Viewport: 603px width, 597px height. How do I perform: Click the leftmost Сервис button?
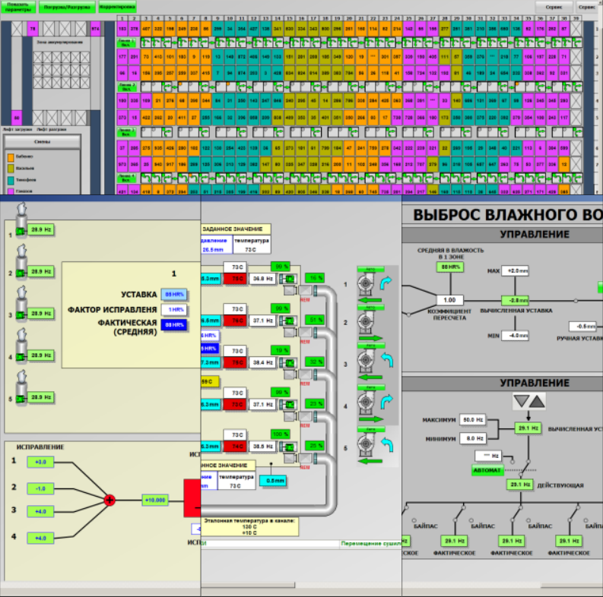point(554,7)
